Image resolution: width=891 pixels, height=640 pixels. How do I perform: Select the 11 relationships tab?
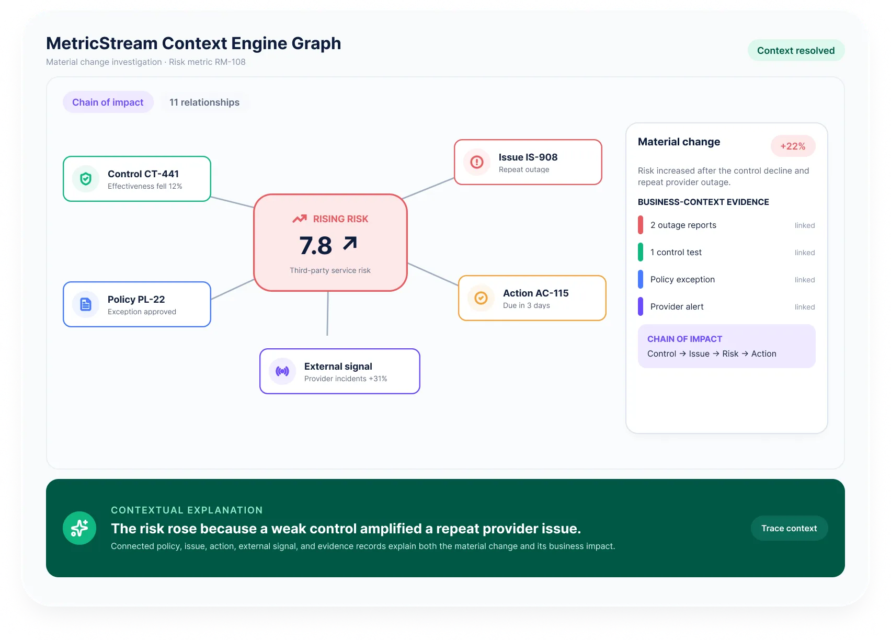coord(204,102)
